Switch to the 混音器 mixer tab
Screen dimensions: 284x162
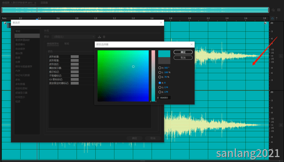(x=44, y=3)
